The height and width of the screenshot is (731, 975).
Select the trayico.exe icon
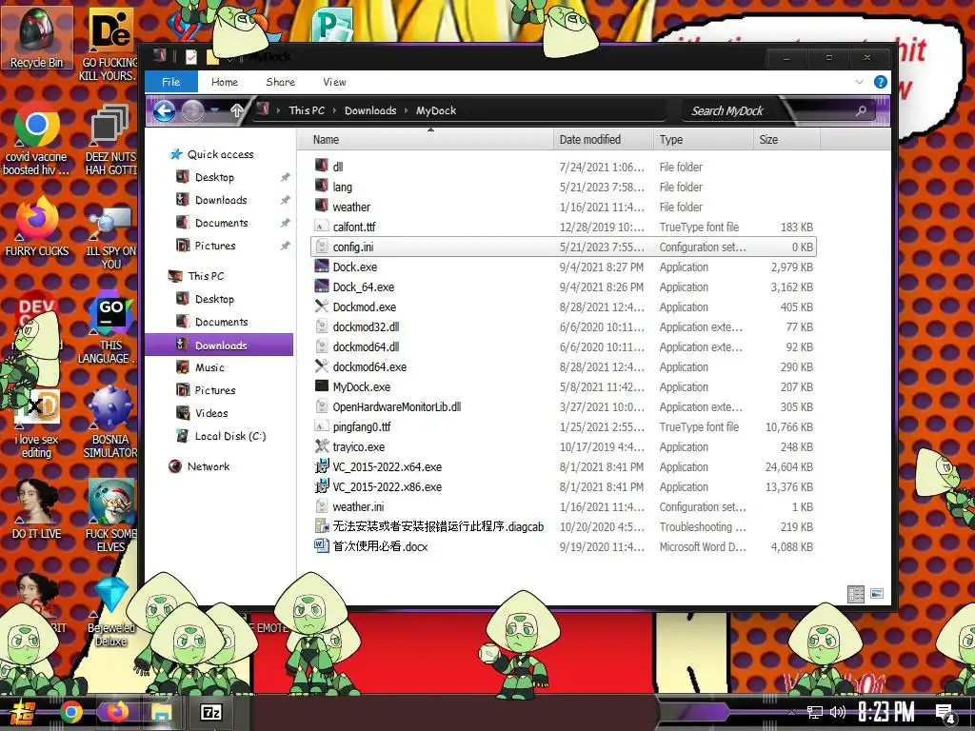pyautogui.click(x=322, y=446)
